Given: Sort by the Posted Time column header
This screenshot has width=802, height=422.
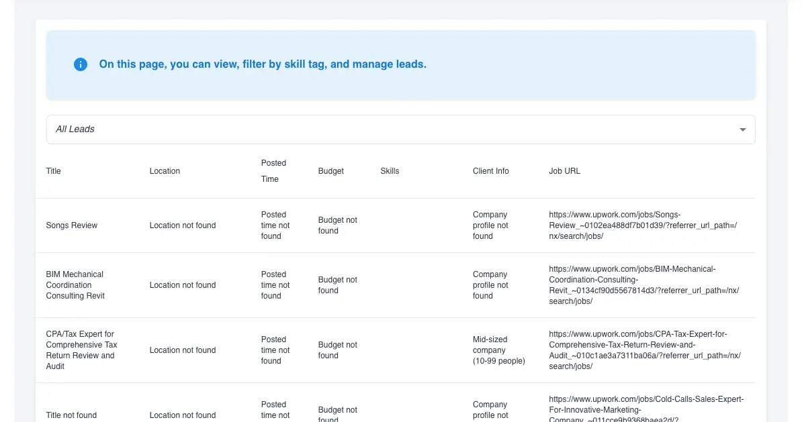Looking at the screenshot, I should coord(273,171).
